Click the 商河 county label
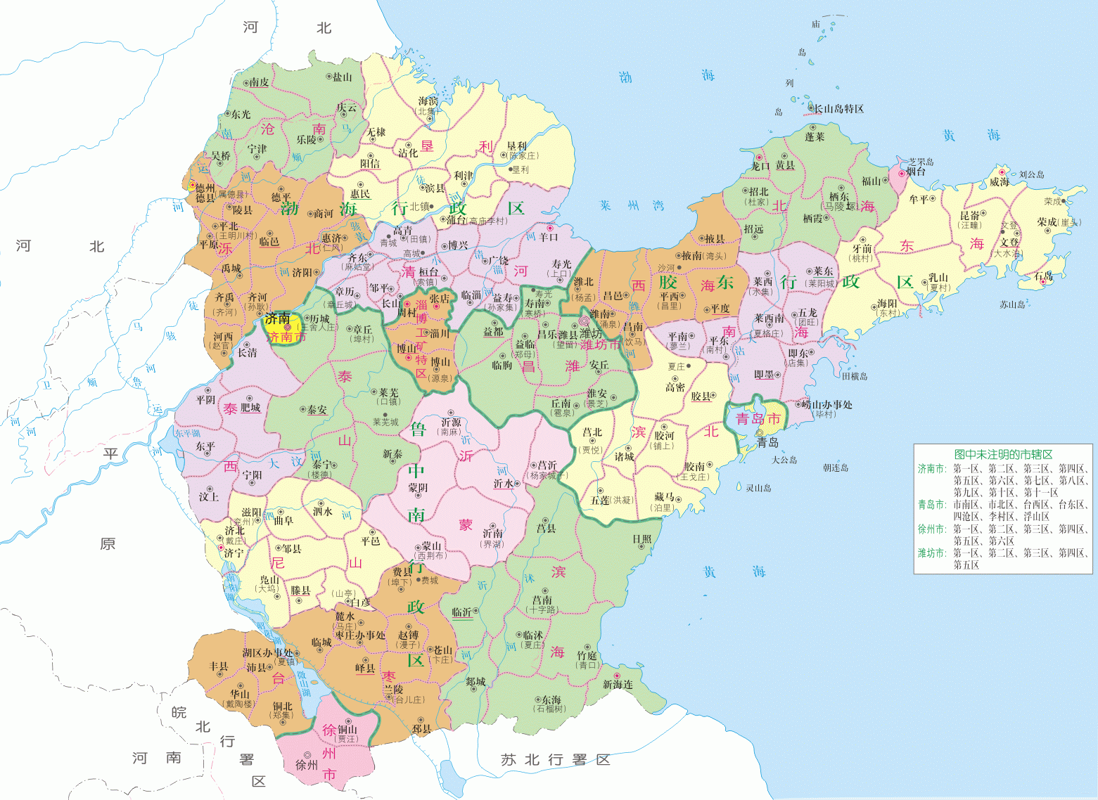This screenshot has width=1098, height=800. [324, 214]
